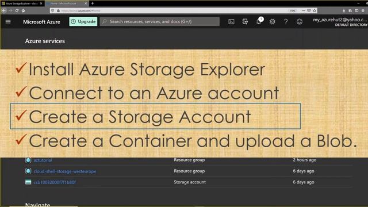Close the Home - Microsoft Azure tab

click(86, 3)
